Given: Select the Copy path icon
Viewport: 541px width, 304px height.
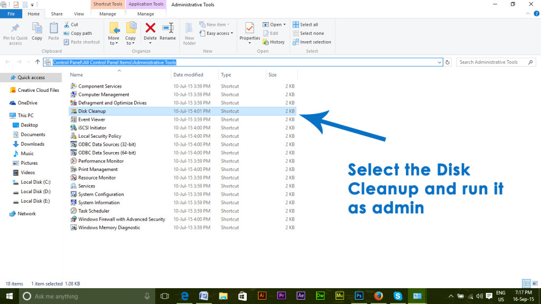Looking at the screenshot, I should 78,33.
